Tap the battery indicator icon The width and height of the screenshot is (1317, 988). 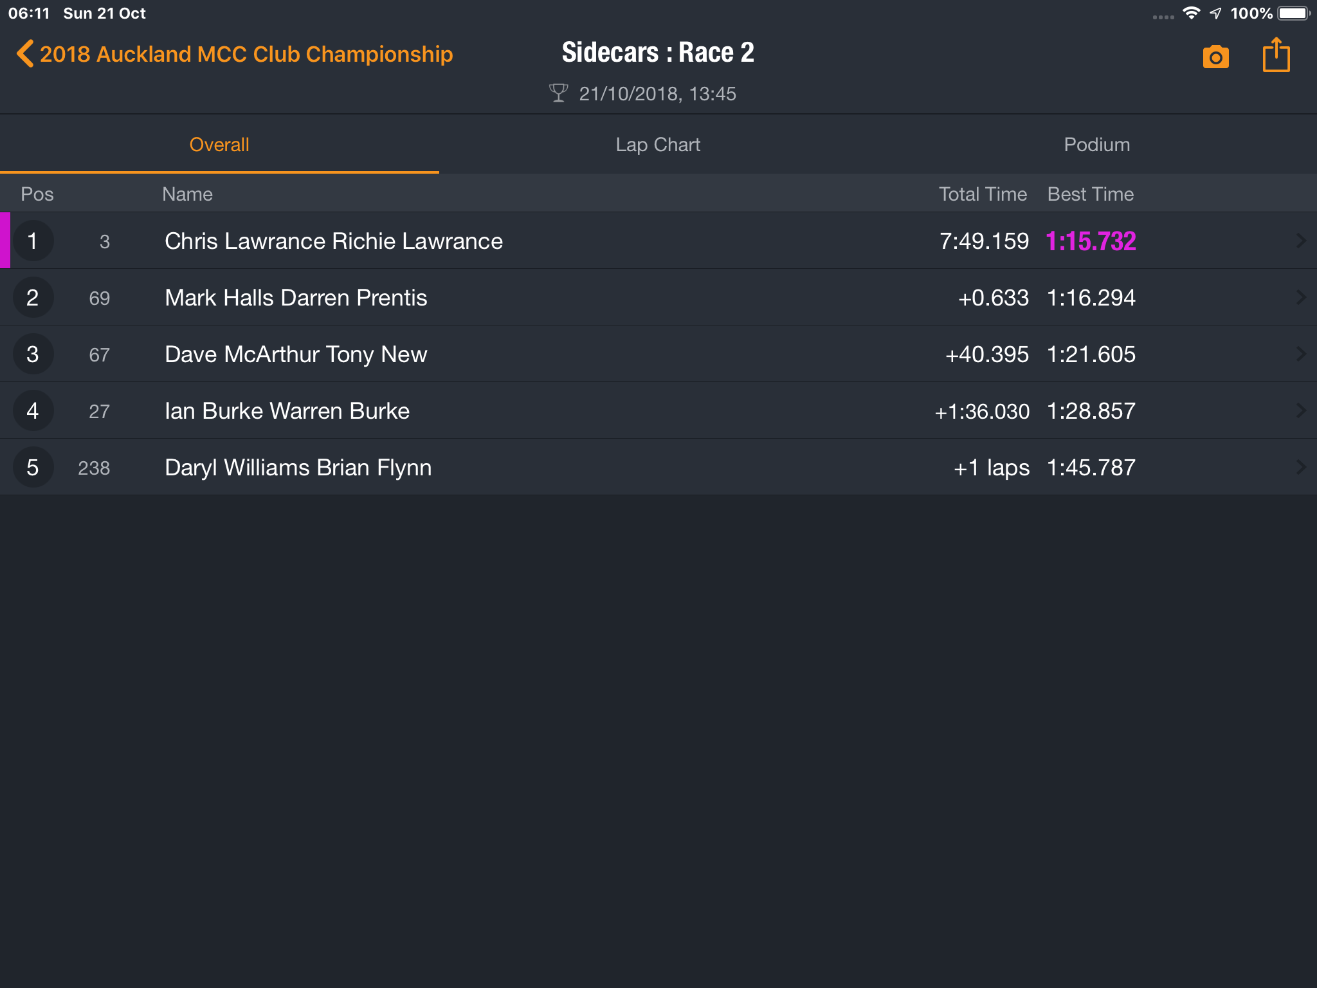tap(1293, 14)
